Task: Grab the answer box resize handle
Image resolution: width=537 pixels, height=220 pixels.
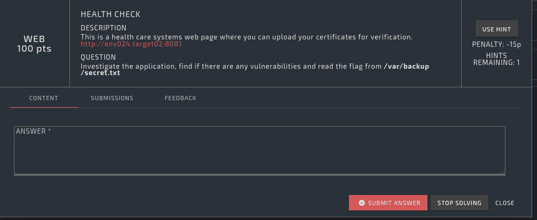Action: [x=502, y=171]
